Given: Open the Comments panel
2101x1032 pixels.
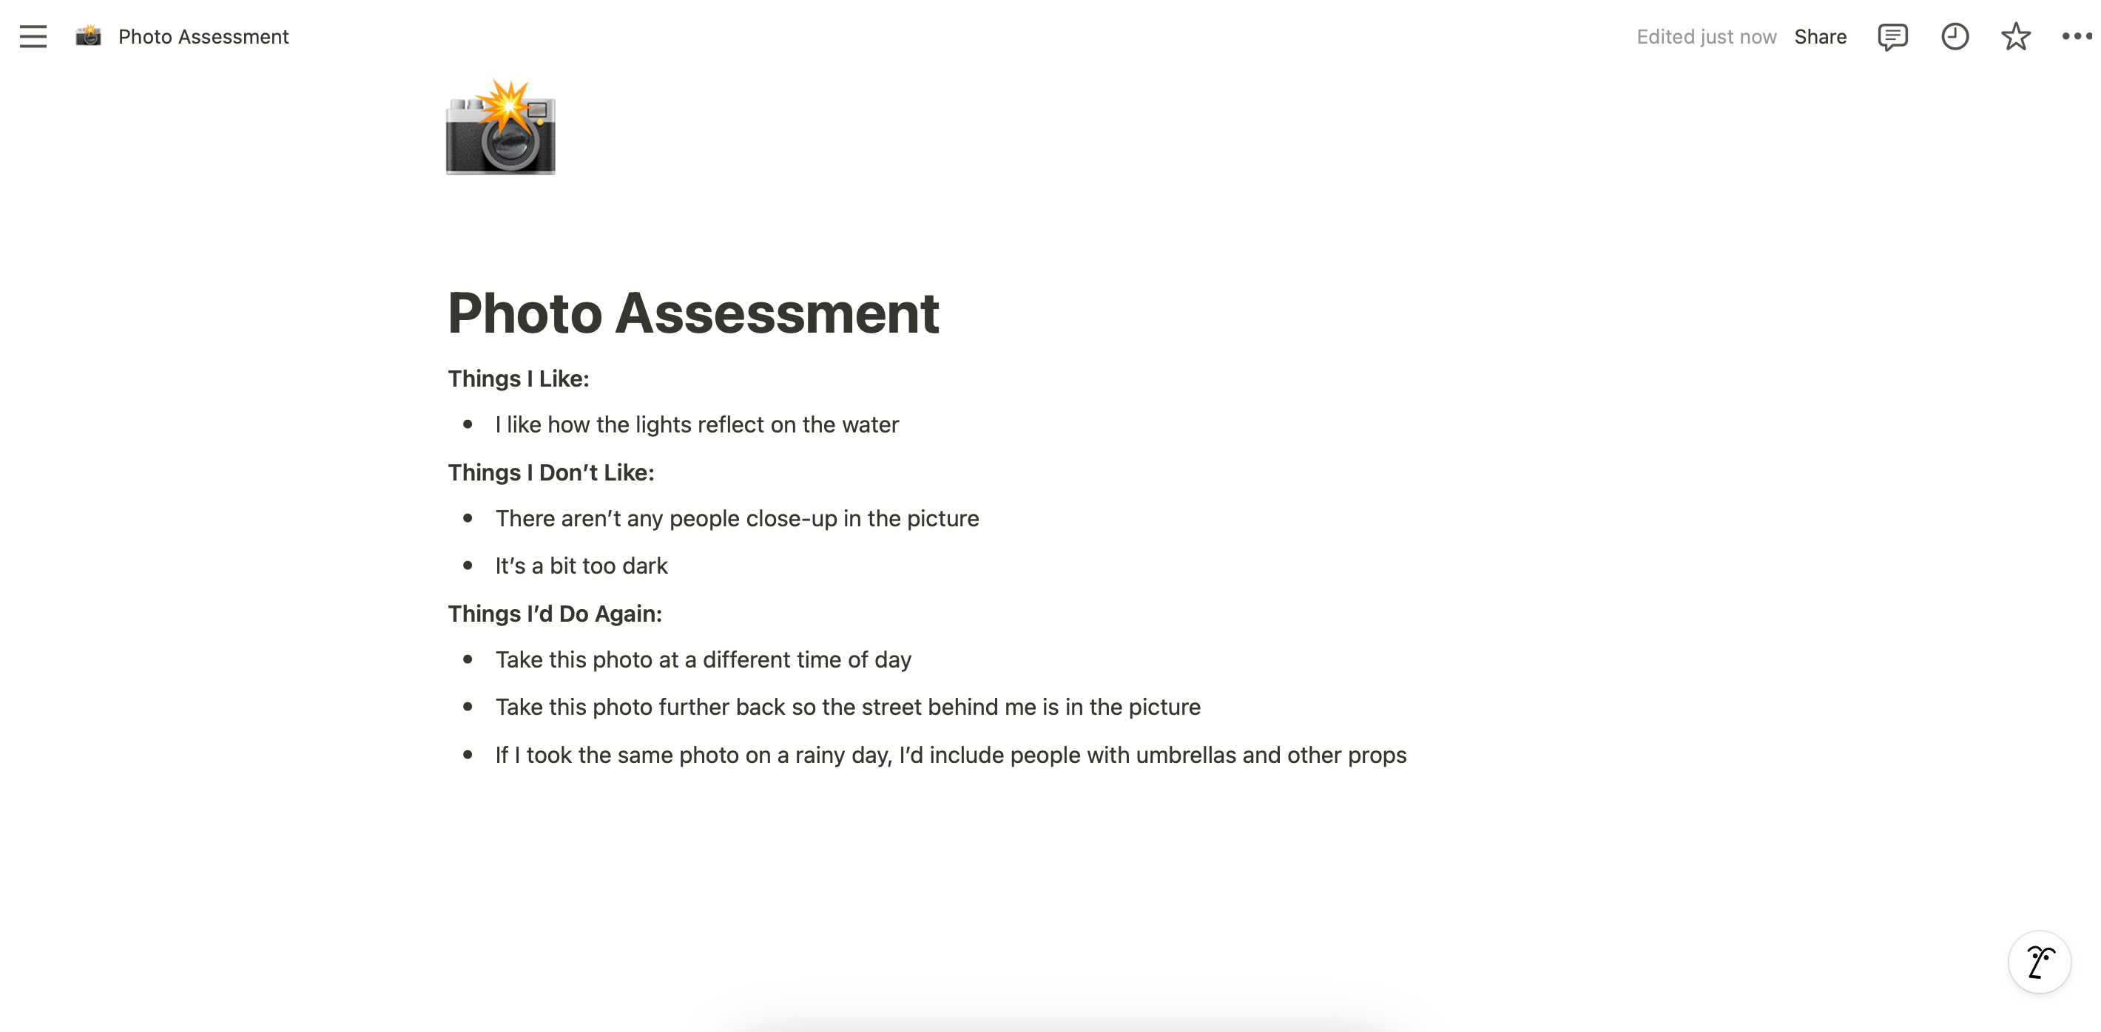Looking at the screenshot, I should (1892, 36).
